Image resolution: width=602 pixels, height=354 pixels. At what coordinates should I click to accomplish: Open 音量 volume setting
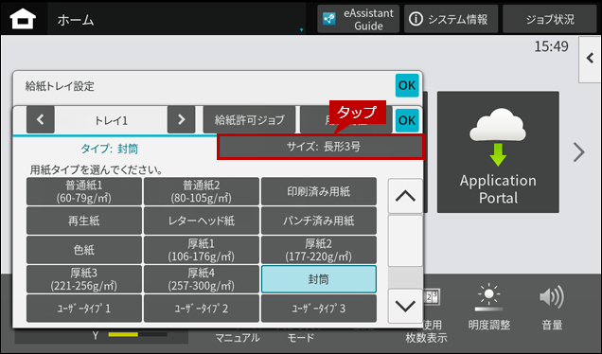[x=552, y=308]
